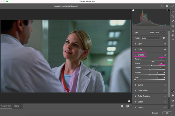Click the Clarity value field +10
This screenshot has width=175, height=116.
(x=162, y=63)
